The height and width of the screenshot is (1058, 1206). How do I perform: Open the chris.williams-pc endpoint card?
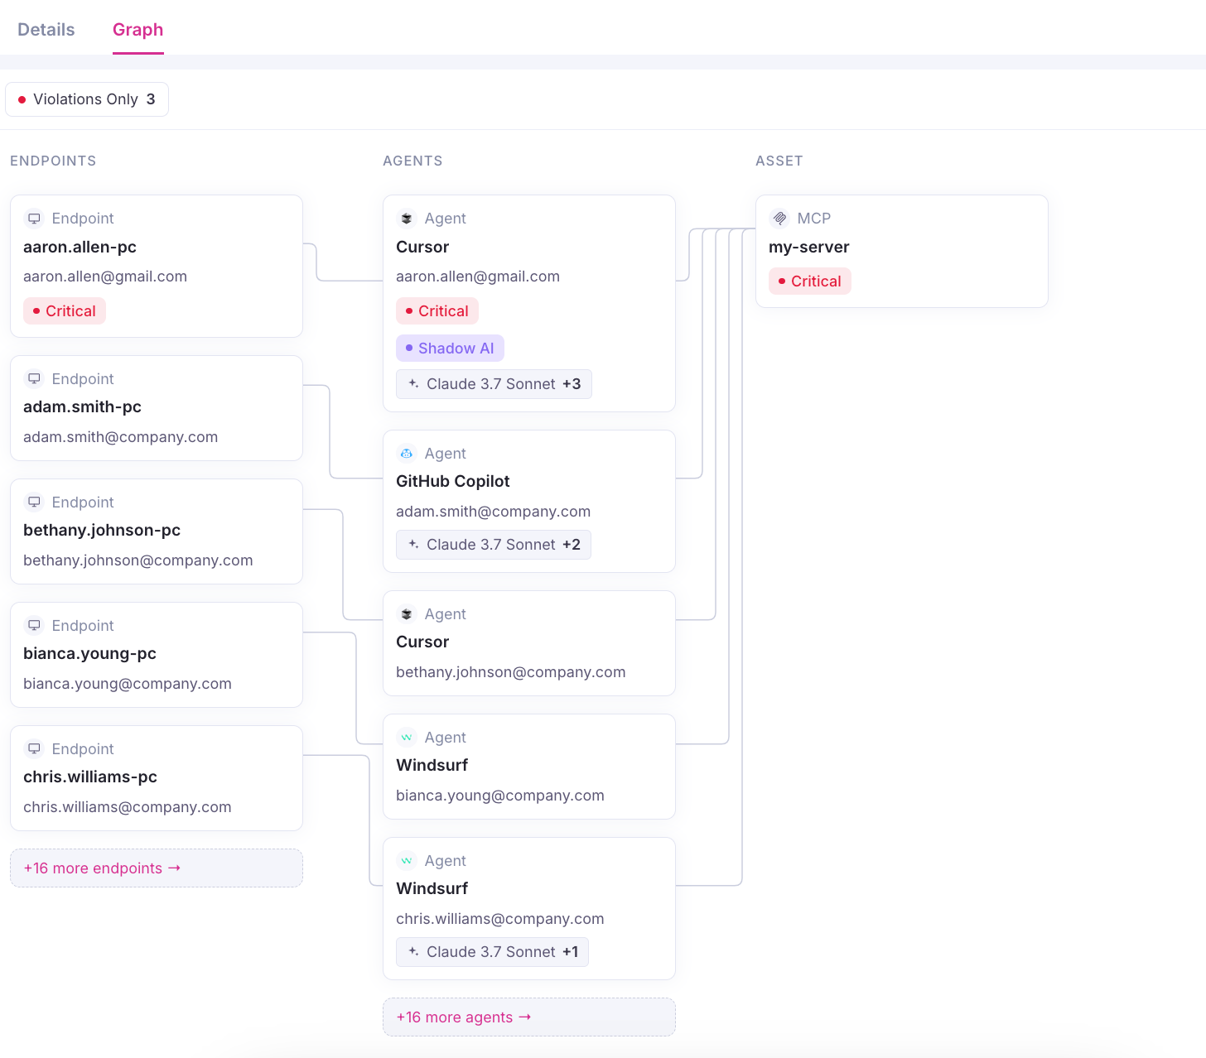pyautogui.click(x=157, y=778)
